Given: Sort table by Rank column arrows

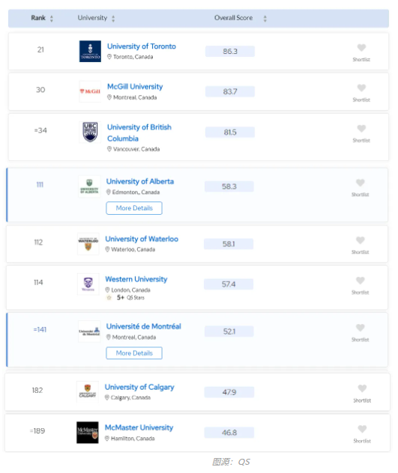Looking at the screenshot, I should tap(52, 19).
